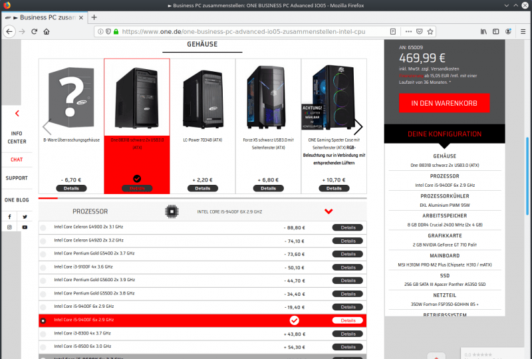Open a new browser tab
Viewport: 532px width, 359px height.
click(x=94, y=17)
